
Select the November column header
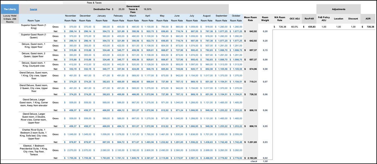pyautogui.click(x=70, y=16)
